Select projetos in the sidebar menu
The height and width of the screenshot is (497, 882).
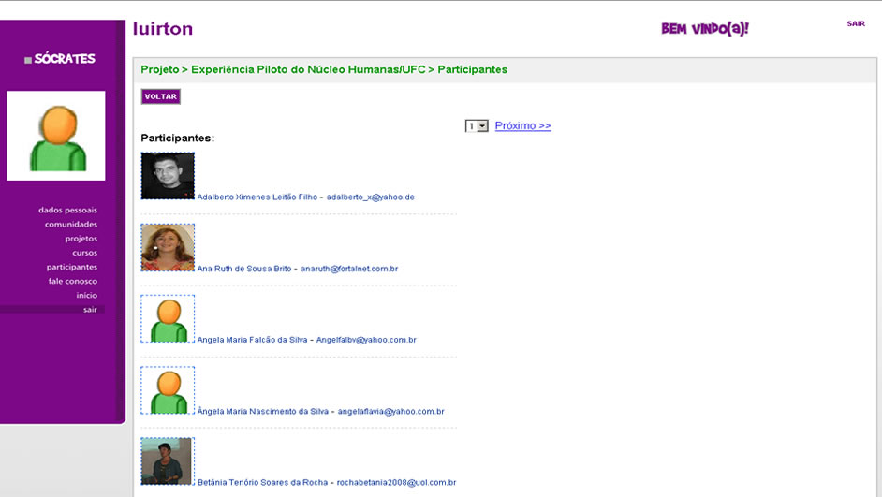[81, 239]
